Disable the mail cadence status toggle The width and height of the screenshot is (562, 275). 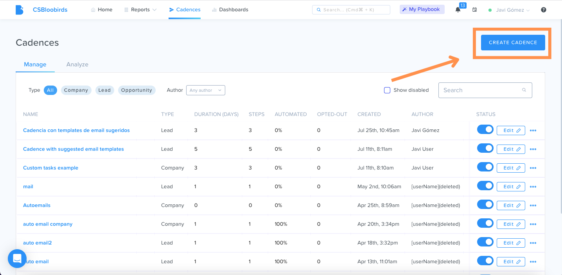(x=485, y=186)
